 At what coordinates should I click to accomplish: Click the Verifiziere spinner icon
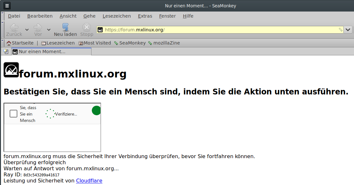50,114
